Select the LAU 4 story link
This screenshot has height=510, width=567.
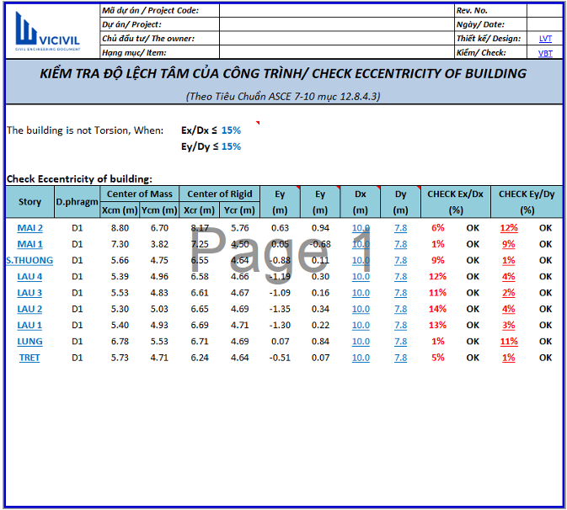point(29,277)
